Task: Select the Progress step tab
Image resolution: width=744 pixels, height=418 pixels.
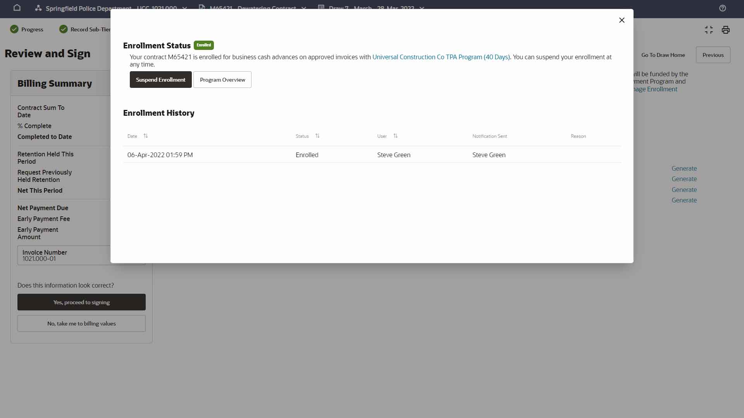Action: (32, 29)
